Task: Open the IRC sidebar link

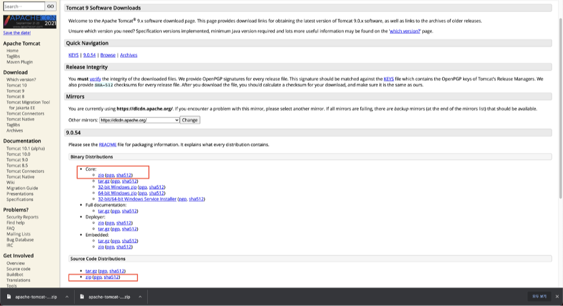Action: pyautogui.click(x=10, y=245)
